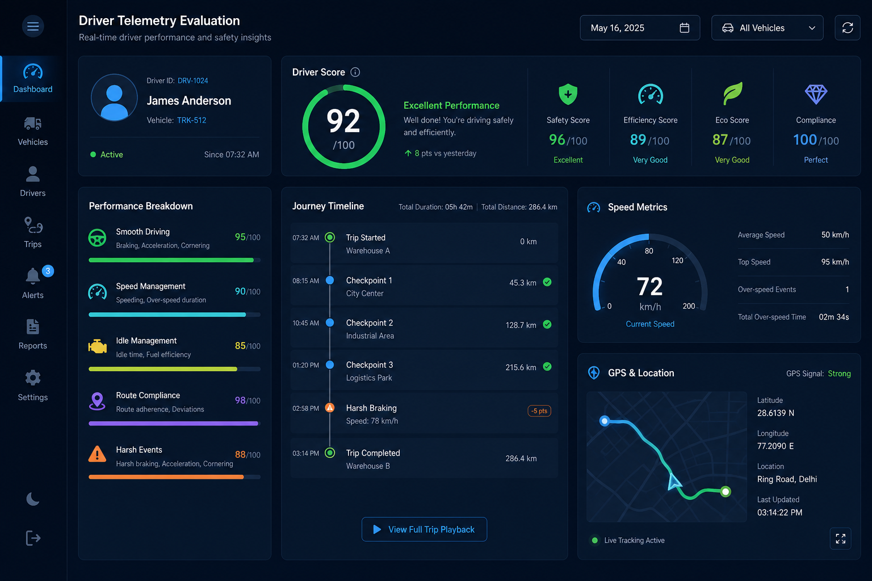Click the refresh icon button
The width and height of the screenshot is (872, 581).
coord(848,28)
